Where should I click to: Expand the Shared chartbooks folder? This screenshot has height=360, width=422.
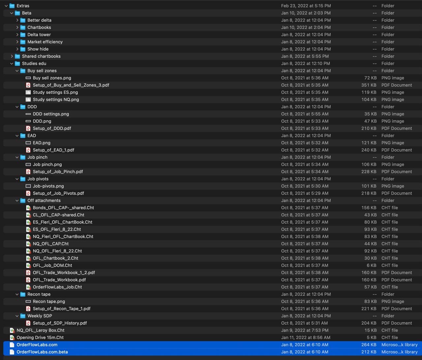(12, 56)
